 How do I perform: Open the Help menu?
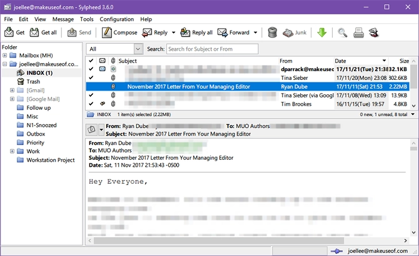coord(146,19)
